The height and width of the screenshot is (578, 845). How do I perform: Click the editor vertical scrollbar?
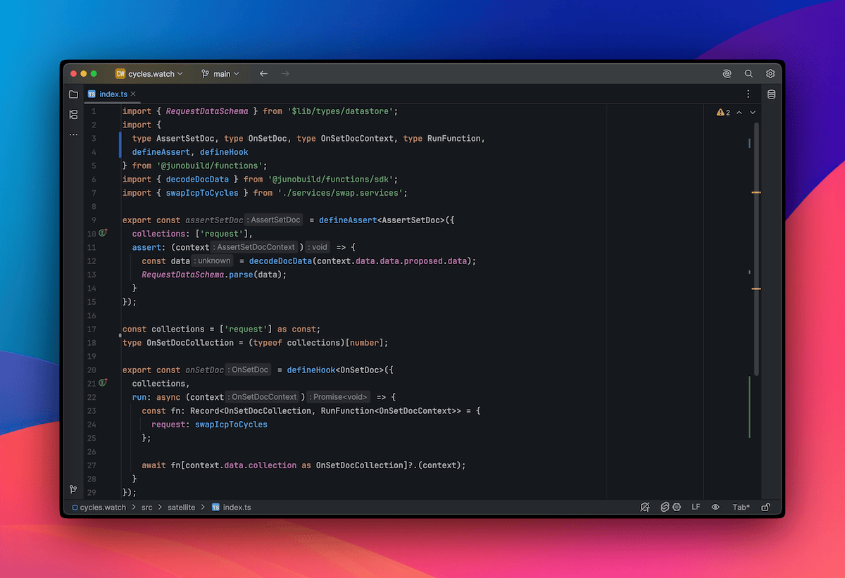tap(757, 246)
